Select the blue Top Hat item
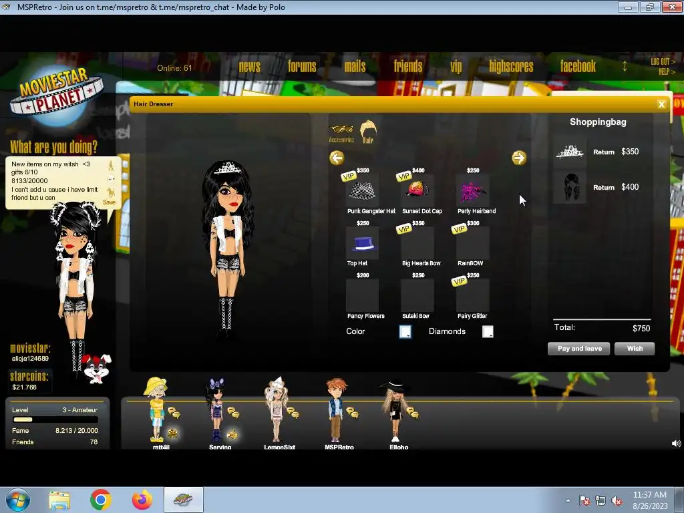This screenshot has height=513, width=684. point(362,243)
